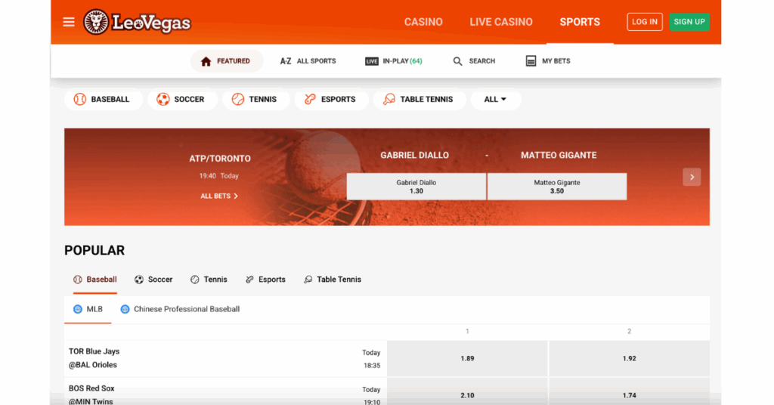Select the Tennis sport pill
The image size is (774, 405).
pyautogui.click(x=255, y=99)
